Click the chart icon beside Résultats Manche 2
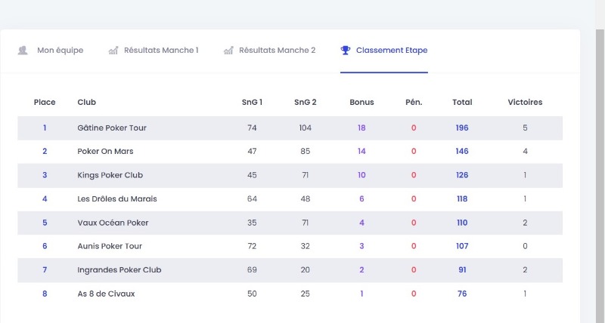Image resolution: width=605 pixels, height=323 pixels. click(228, 51)
